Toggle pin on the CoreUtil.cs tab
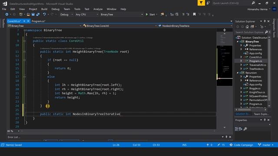This screenshot has height=156, width=278. point(24,21)
